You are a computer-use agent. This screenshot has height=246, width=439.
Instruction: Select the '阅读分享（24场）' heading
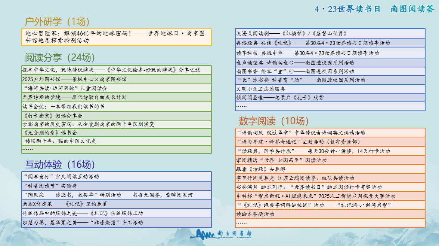(60, 58)
